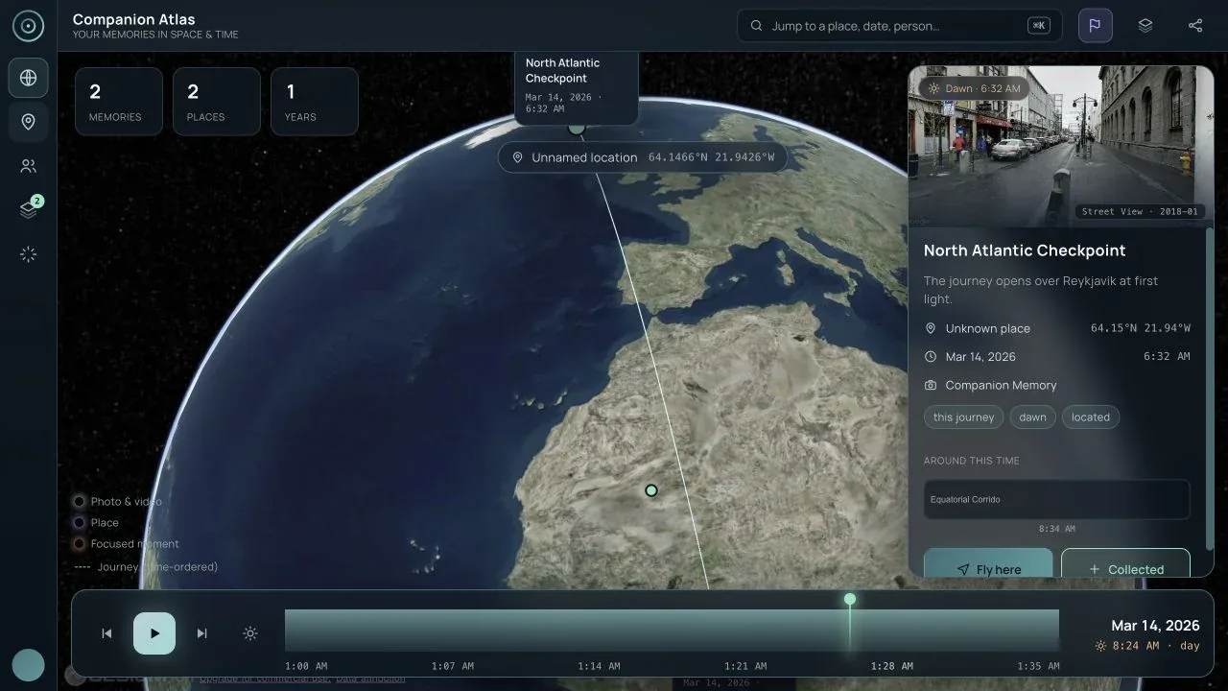The height and width of the screenshot is (691, 1228).
Task: Click the timeline scrubber track
Action: 672,631
